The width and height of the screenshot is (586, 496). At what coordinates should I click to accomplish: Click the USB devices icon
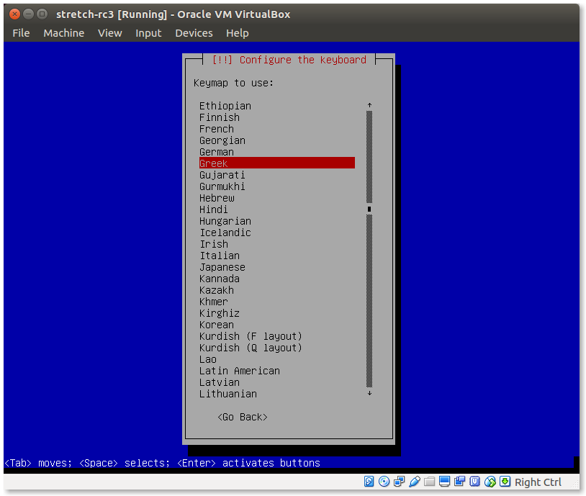[x=415, y=482]
